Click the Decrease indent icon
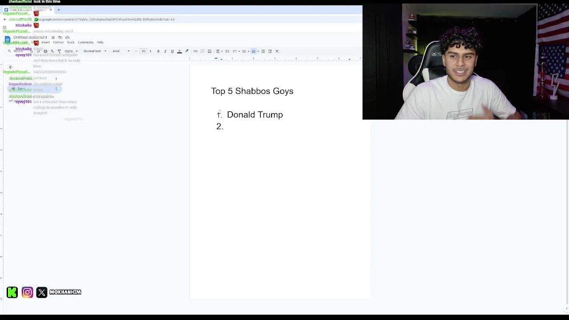 coord(263,51)
